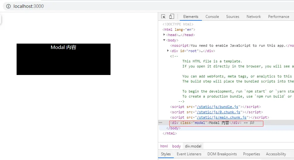Open the Sources tab
Image resolution: width=294 pixels, height=160 pixels.
click(x=233, y=17)
